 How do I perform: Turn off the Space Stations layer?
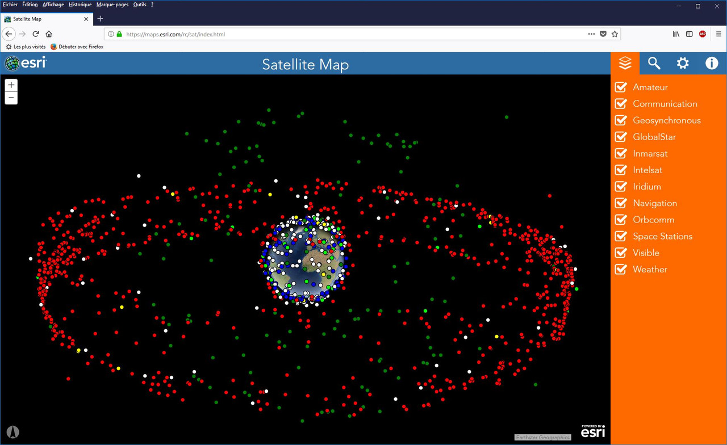pos(621,236)
